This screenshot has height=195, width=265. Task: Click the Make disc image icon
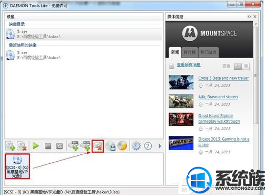coord(111,146)
